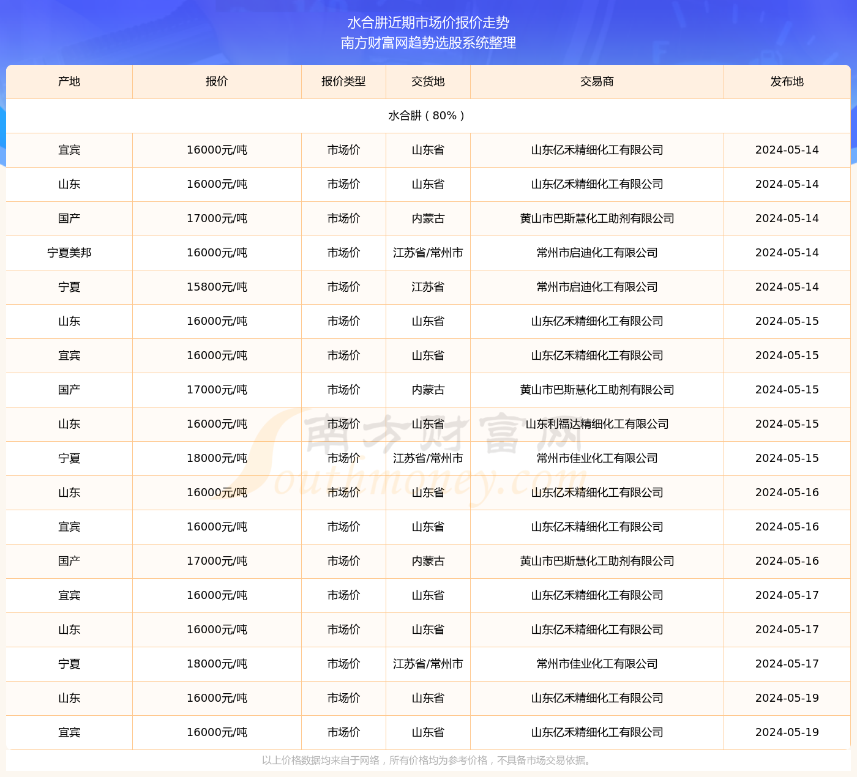Viewport: 857px width, 777px height.
Task: Click 16000元/吨 price in the 宁夏美邦 row
Action: pyautogui.click(x=217, y=253)
